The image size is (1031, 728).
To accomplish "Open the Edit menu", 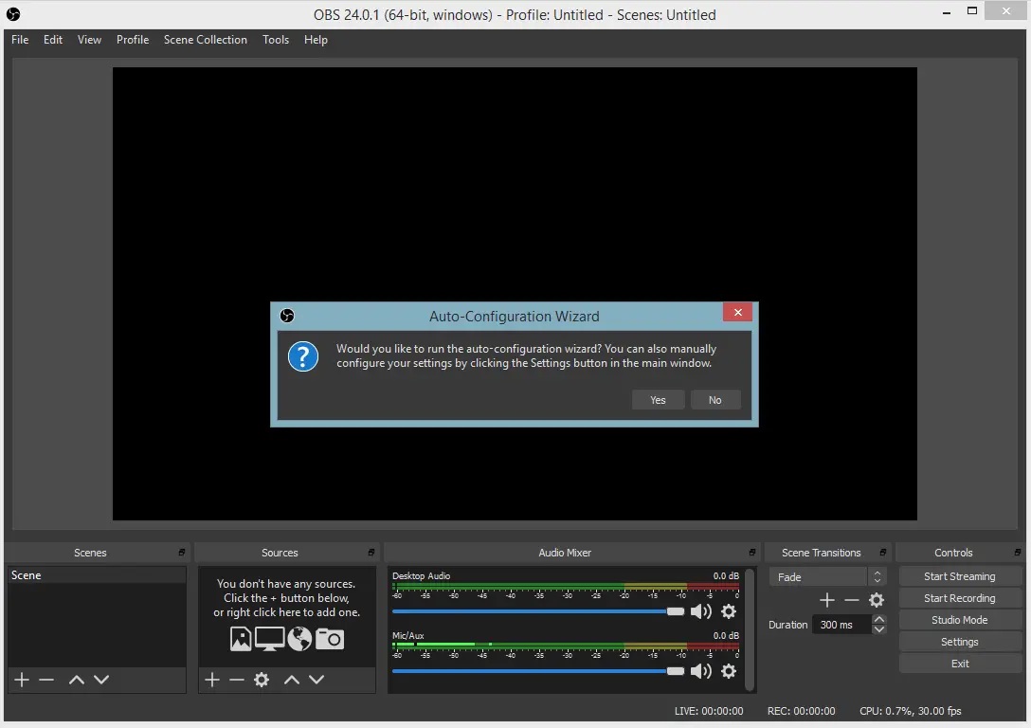I will (53, 40).
